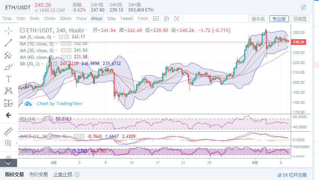The image size is (319, 180).
Task: Switch to the 1day timeframe tab
Action: click(x=111, y=19)
